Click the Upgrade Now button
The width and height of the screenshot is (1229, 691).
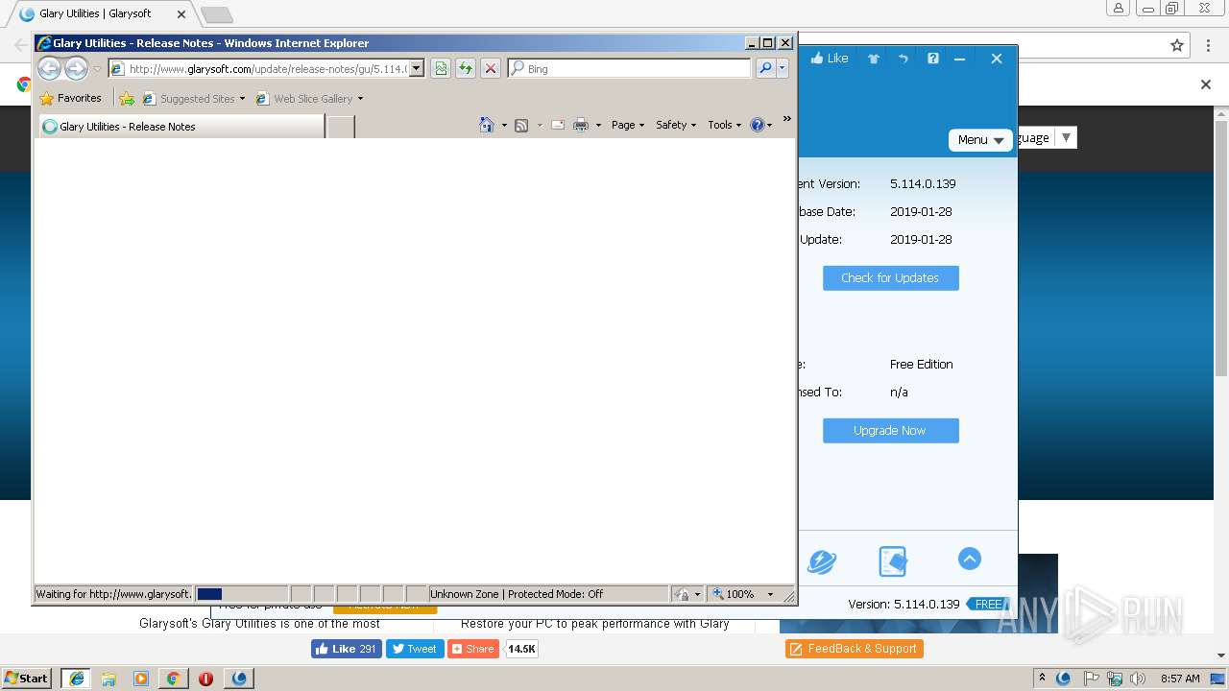click(x=890, y=431)
